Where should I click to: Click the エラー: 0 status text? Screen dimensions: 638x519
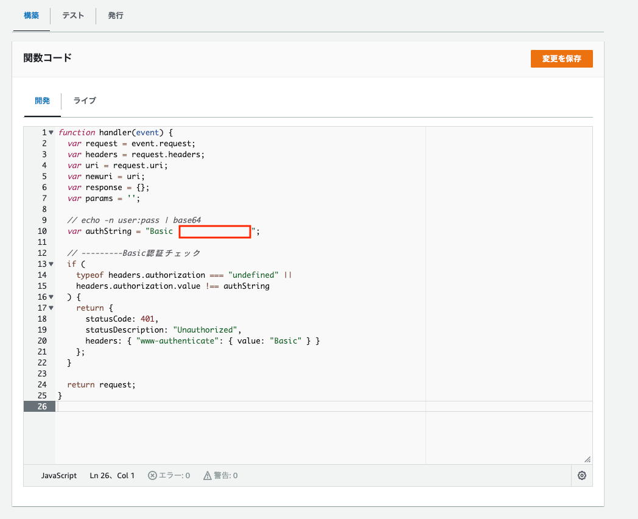tap(174, 475)
